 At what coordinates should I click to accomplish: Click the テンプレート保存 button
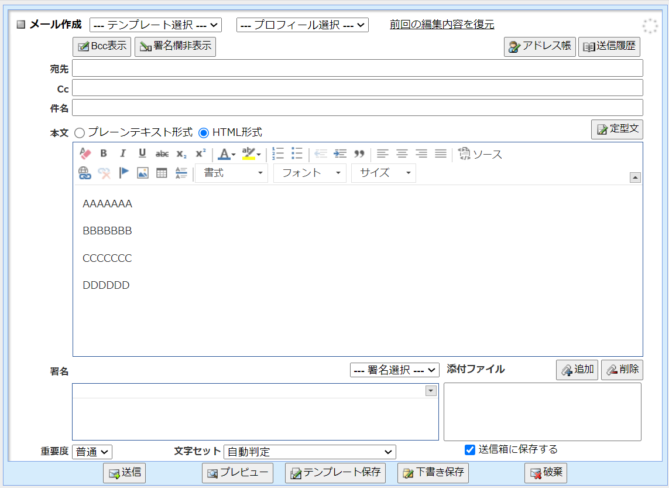click(335, 473)
